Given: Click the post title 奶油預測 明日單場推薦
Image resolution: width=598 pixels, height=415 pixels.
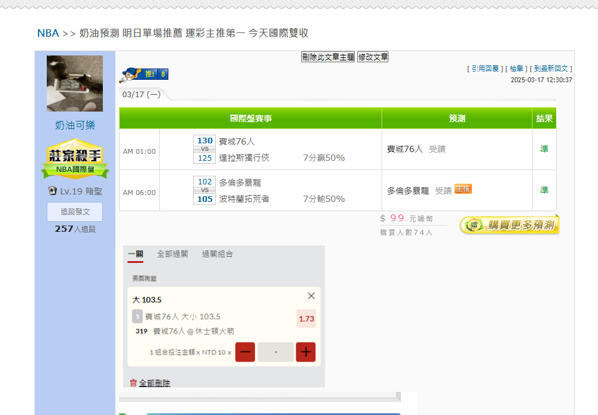Looking at the screenshot, I should [194, 33].
